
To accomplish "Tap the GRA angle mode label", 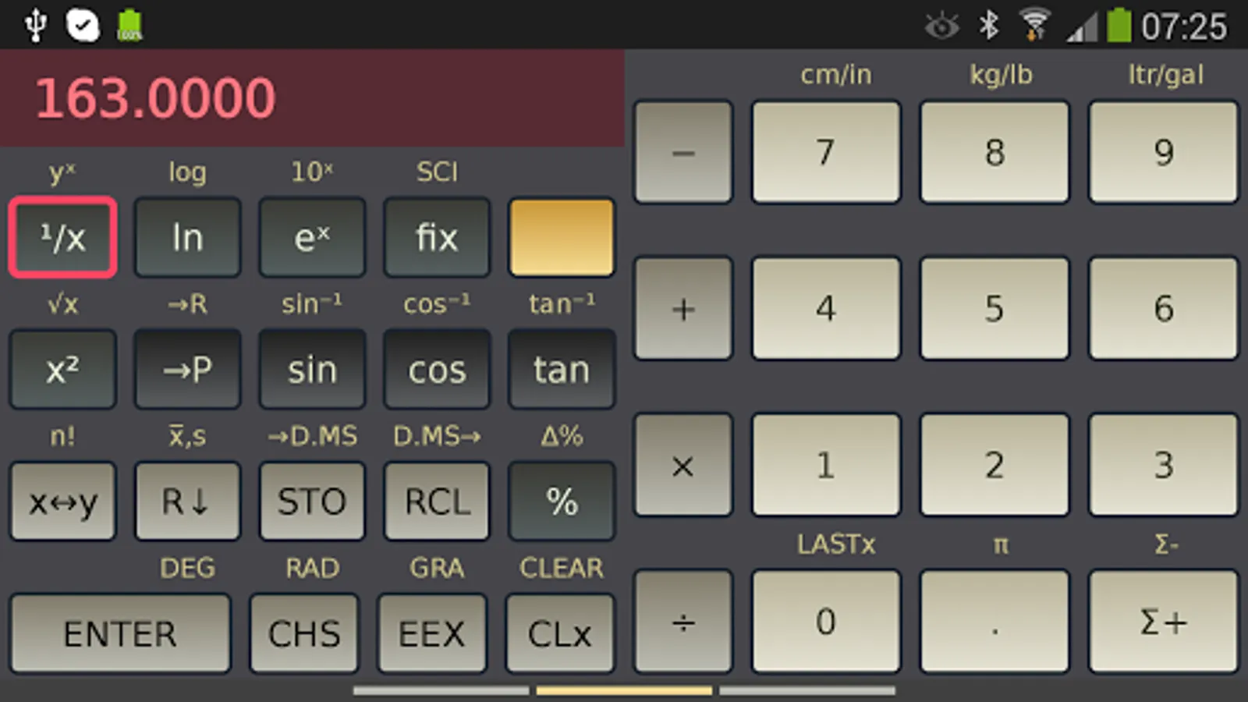I will tap(437, 568).
